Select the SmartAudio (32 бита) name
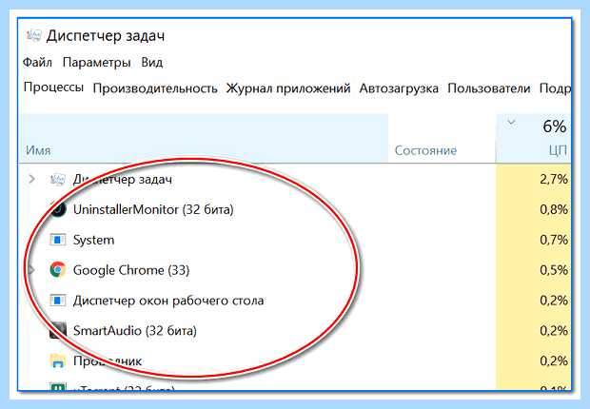590x409 pixels. 135,331
